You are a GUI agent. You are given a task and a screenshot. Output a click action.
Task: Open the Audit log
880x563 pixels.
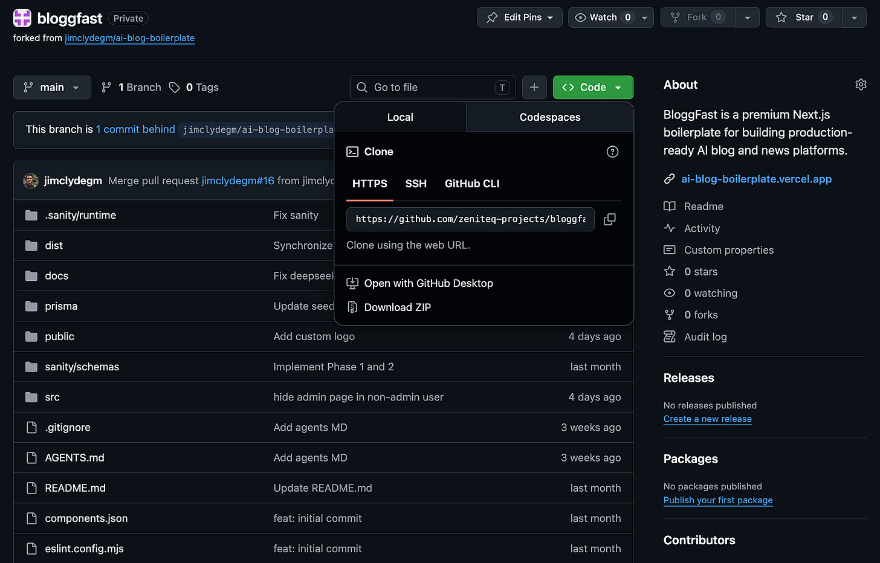pyautogui.click(x=705, y=336)
